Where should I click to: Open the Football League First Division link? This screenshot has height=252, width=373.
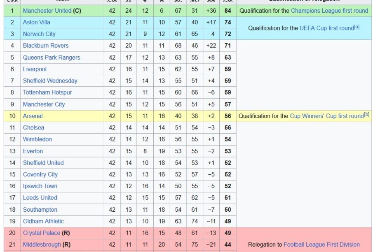pyautogui.click(x=321, y=245)
